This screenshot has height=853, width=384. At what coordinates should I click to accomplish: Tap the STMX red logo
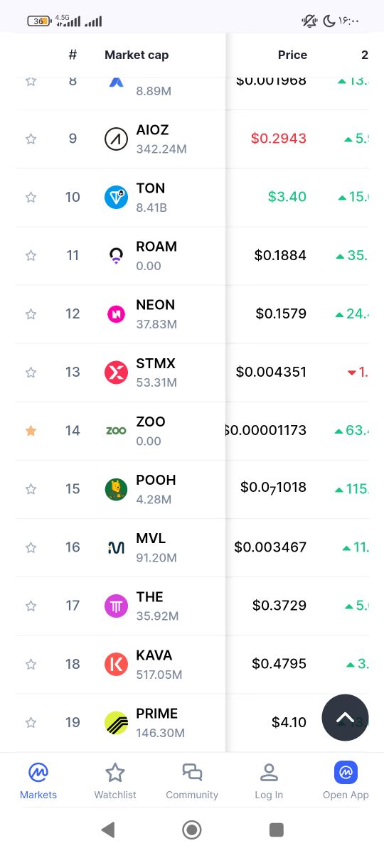[x=116, y=372]
